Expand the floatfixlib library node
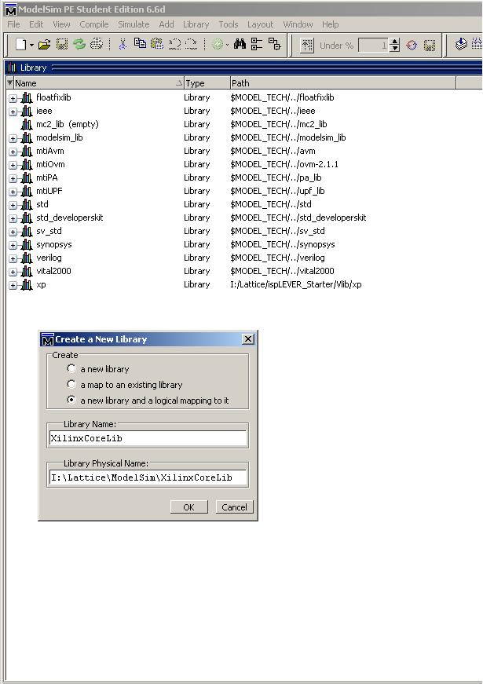 coord(13,98)
